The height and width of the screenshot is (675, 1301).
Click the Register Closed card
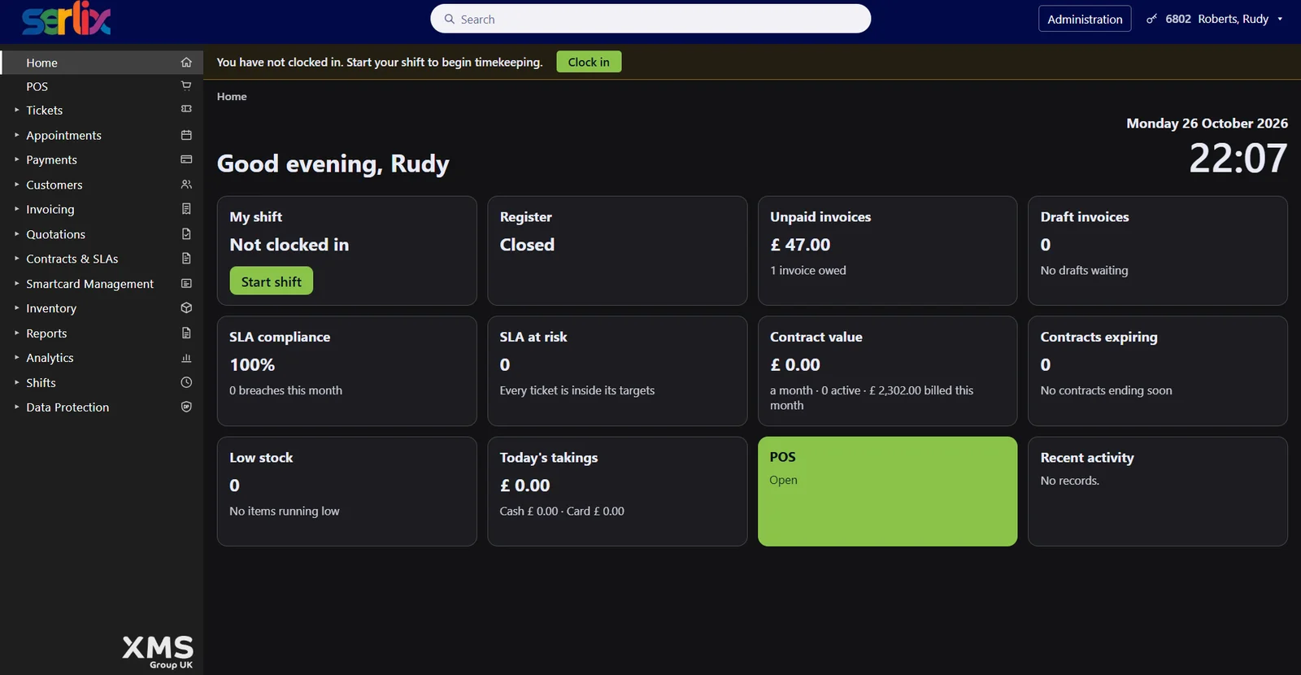coord(617,250)
